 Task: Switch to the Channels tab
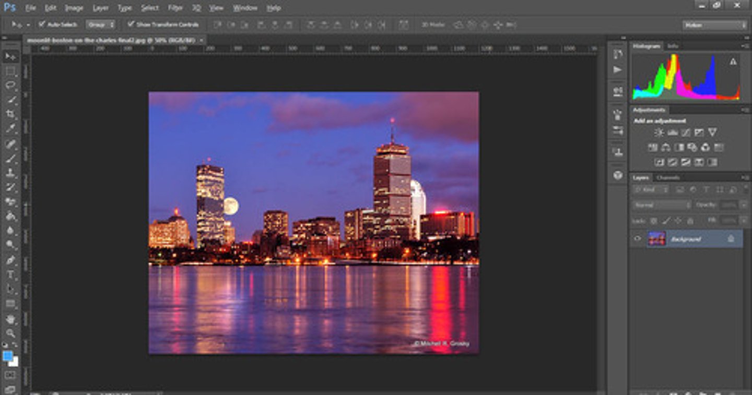[668, 178]
